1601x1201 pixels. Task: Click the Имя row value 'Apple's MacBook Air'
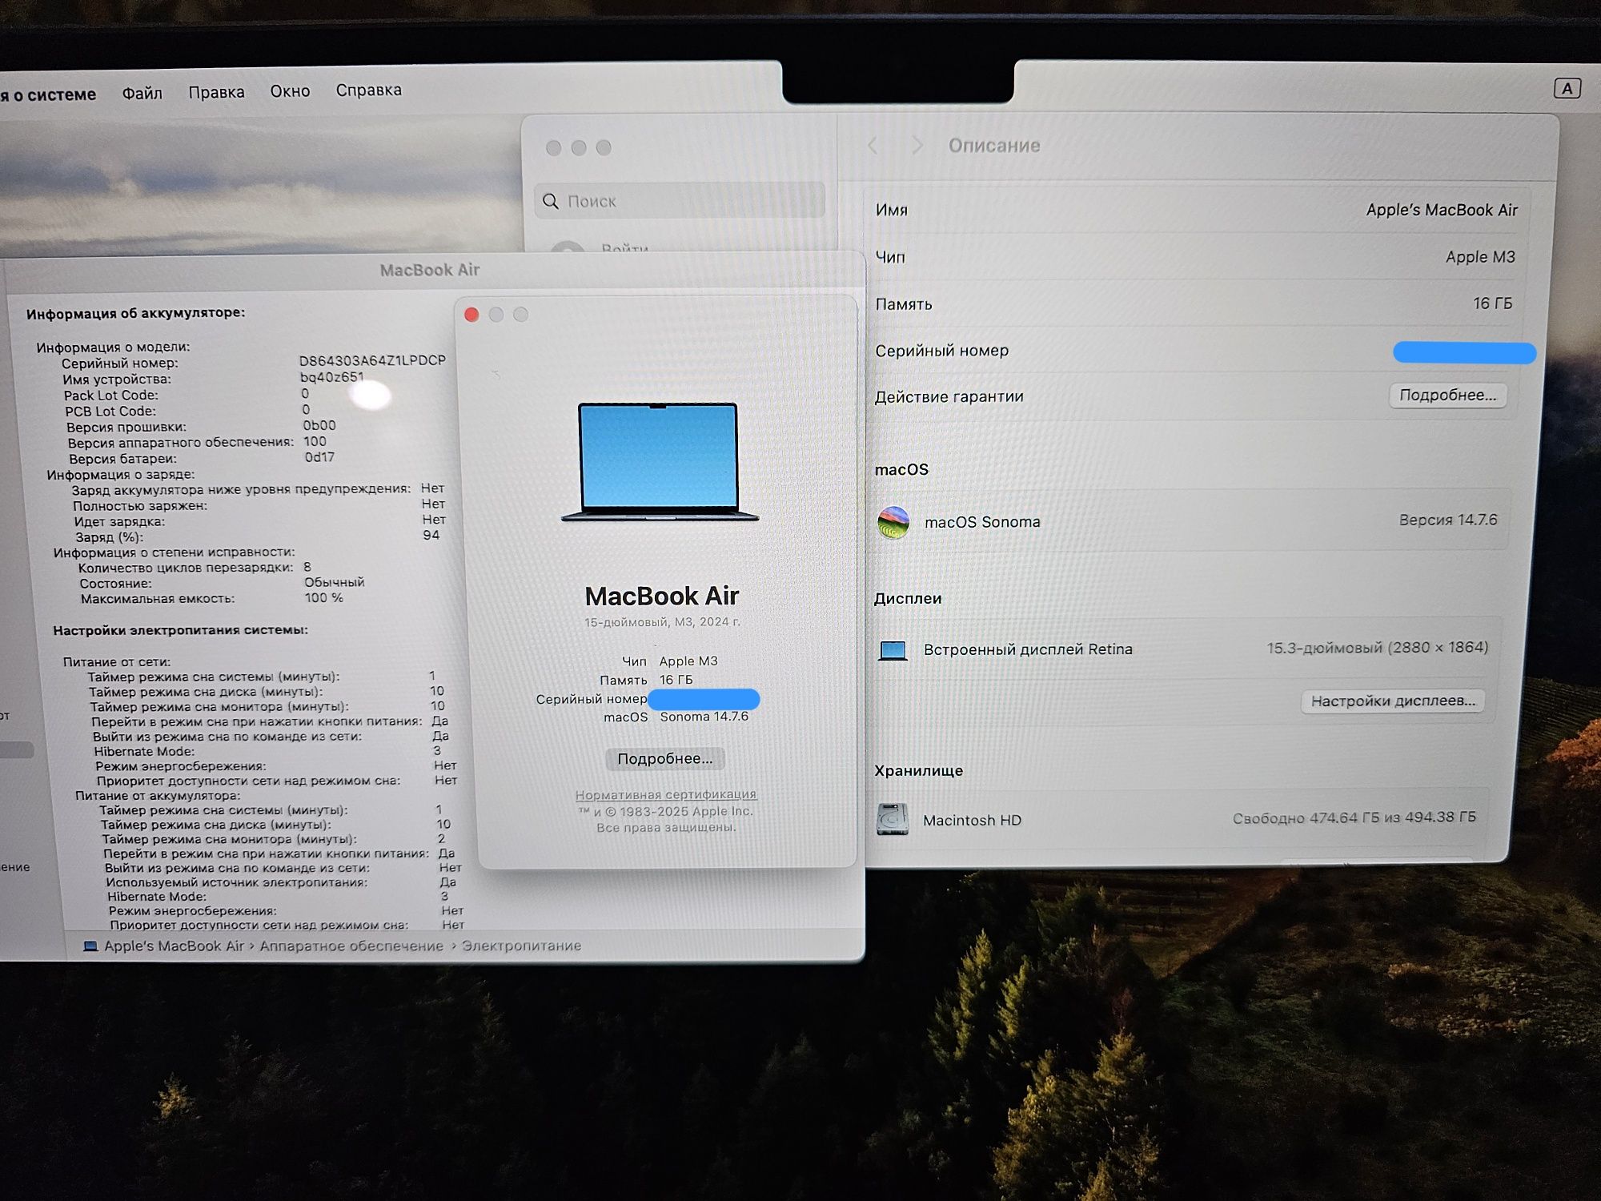[1442, 210]
